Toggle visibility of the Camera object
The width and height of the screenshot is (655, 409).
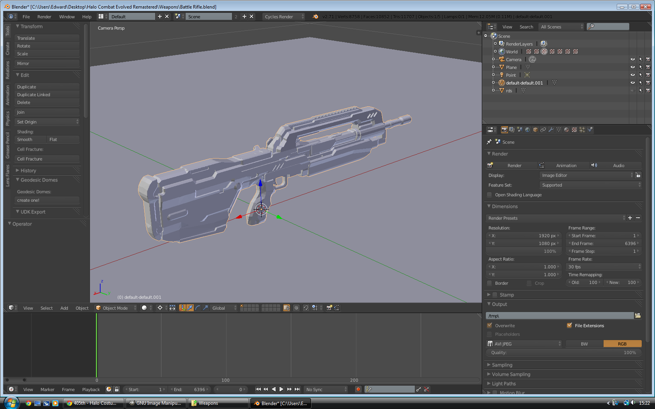(632, 60)
